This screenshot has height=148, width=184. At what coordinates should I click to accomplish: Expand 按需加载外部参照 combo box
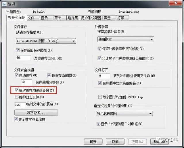click(126, 39)
